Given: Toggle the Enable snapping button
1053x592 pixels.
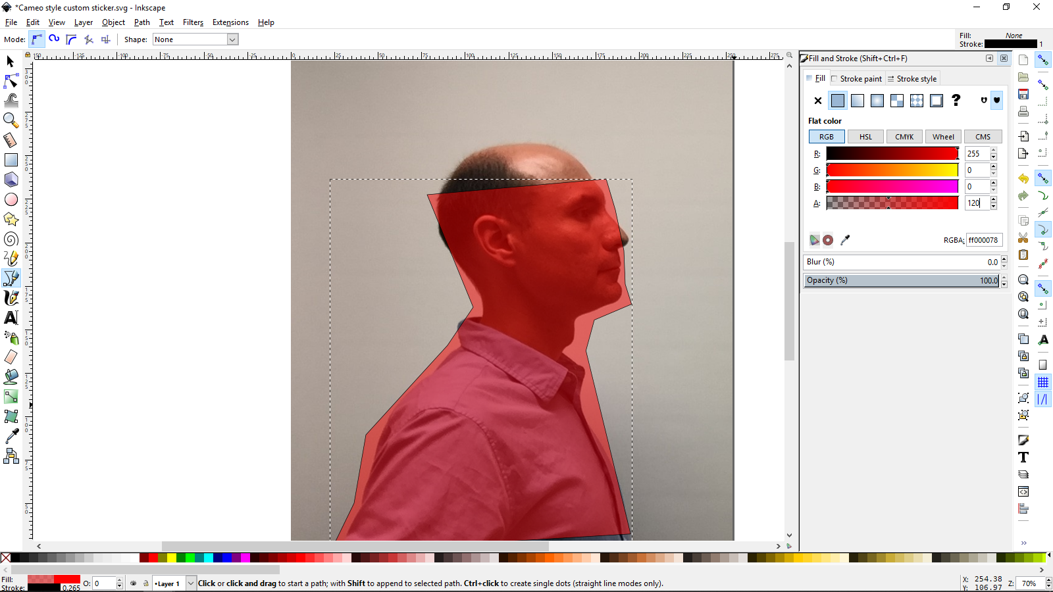Looking at the screenshot, I should (x=1043, y=60).
